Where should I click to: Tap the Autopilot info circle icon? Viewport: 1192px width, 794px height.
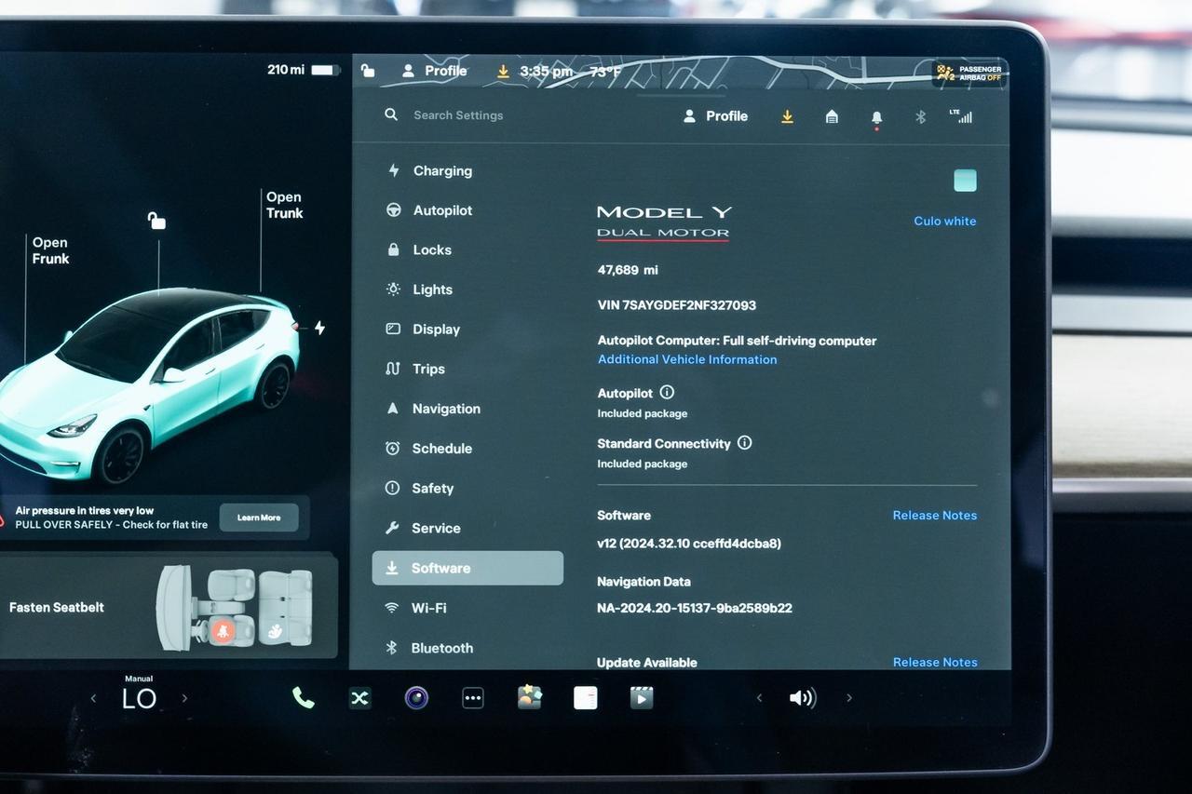coord(667,393)
